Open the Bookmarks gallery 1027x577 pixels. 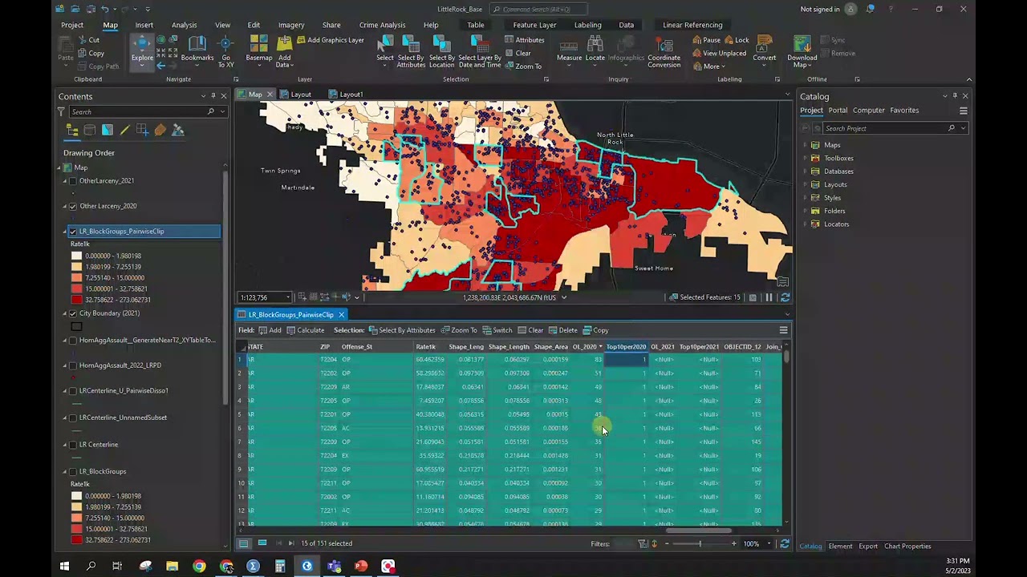tap(197, 50)
